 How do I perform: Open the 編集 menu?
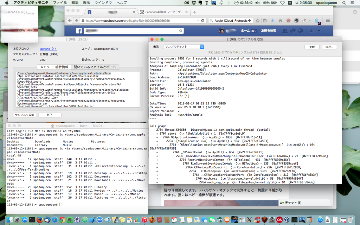pyautogui.click(x=75, y=3)
